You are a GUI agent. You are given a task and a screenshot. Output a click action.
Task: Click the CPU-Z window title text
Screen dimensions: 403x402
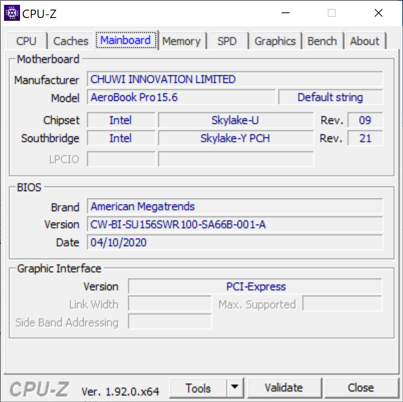click(39, 14)
